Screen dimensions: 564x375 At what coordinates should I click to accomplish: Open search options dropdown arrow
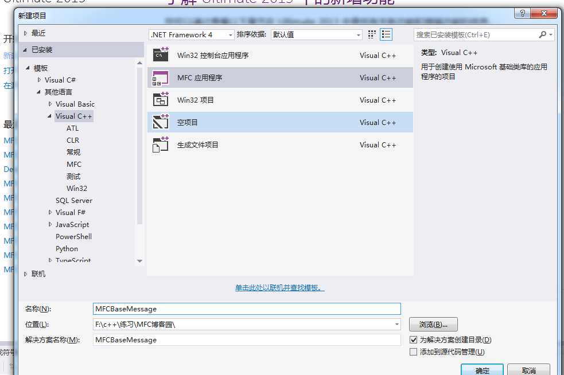click(x=551, y=35)
